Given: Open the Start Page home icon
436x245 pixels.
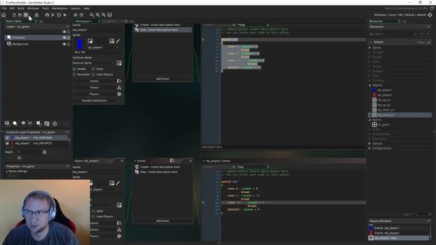Looking at the screenshot, I should (3, 15).
